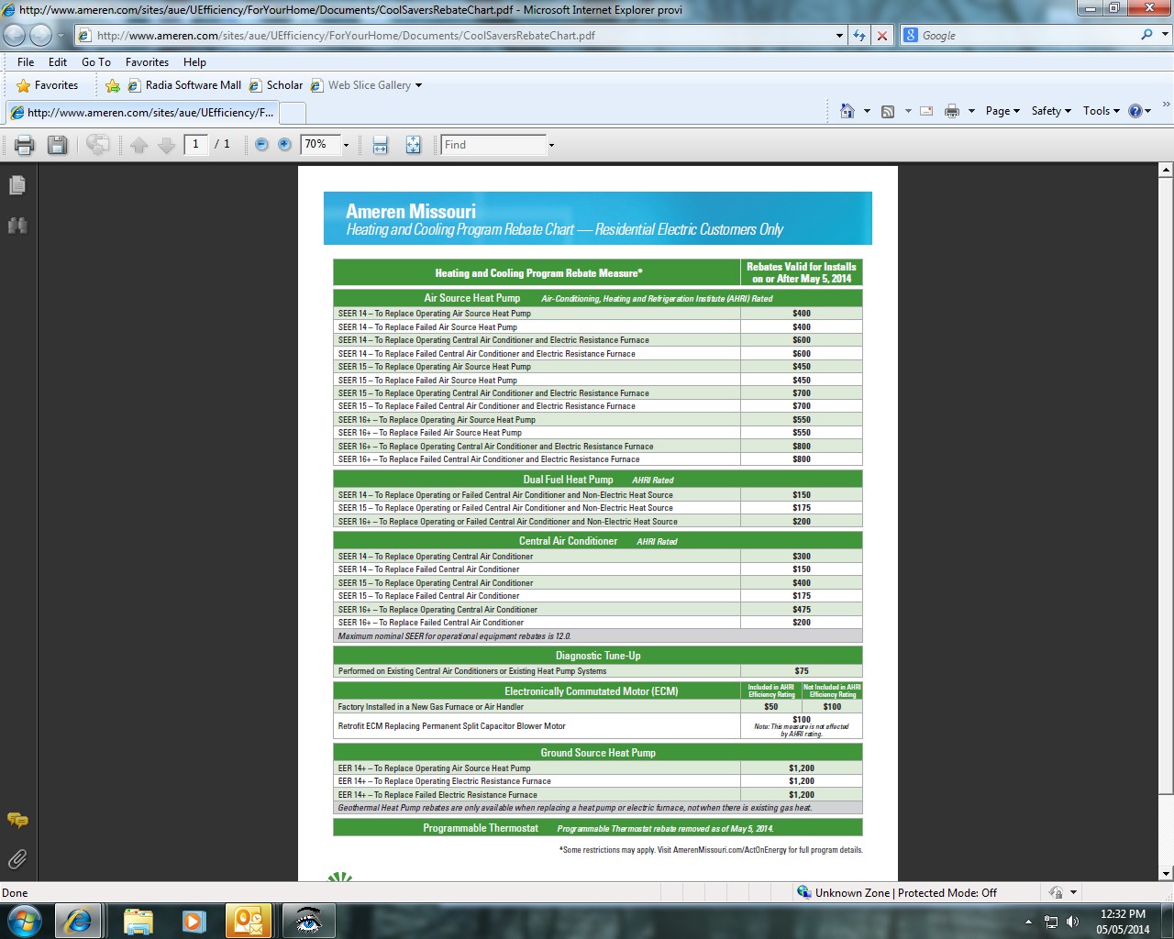Viewport: 1174px width, 939px height.
Task: Click the vertical scrollbar down arrow
Action: pyautogui.click(x=1166, y=874)
